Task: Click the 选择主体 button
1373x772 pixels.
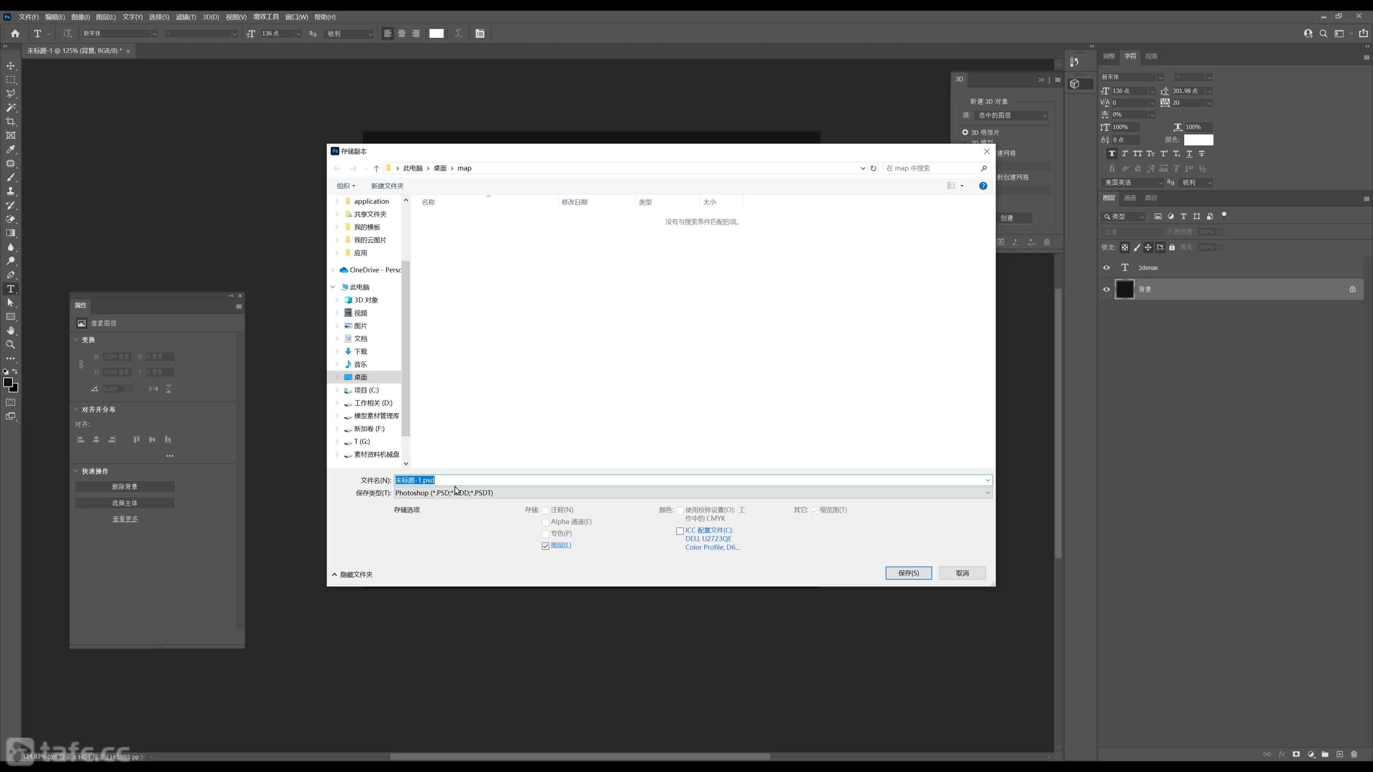Action: [125, 503]
